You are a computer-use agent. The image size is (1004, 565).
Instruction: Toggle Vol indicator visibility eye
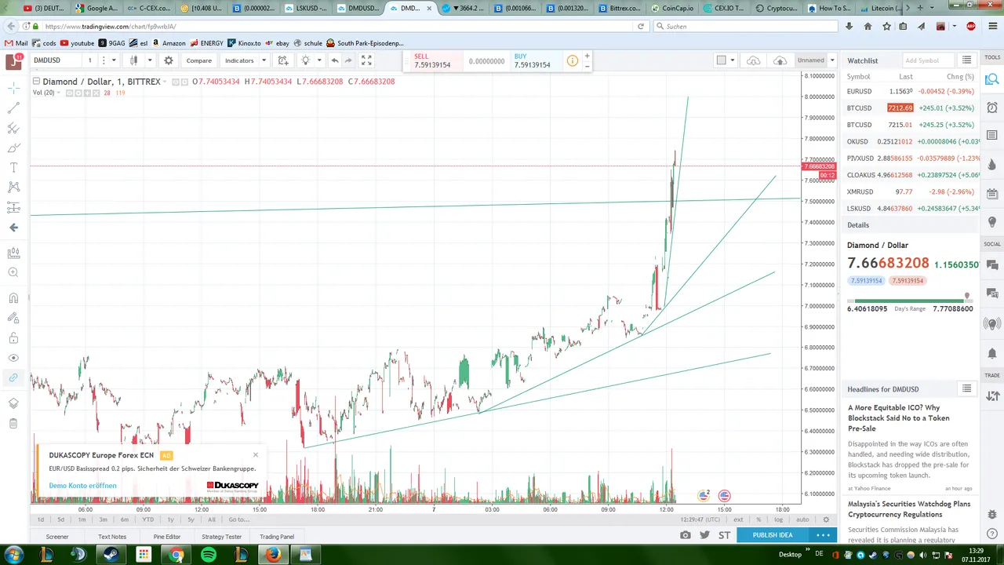pos(70,93)
